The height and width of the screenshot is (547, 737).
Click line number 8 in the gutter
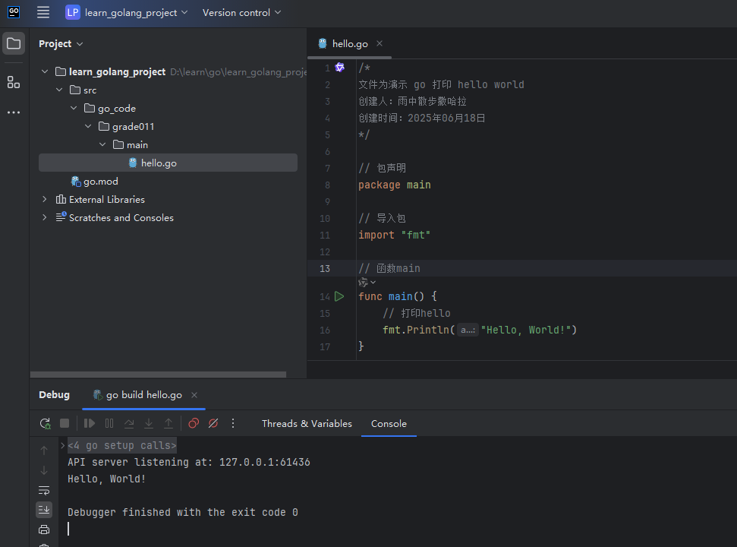[327, 185]
